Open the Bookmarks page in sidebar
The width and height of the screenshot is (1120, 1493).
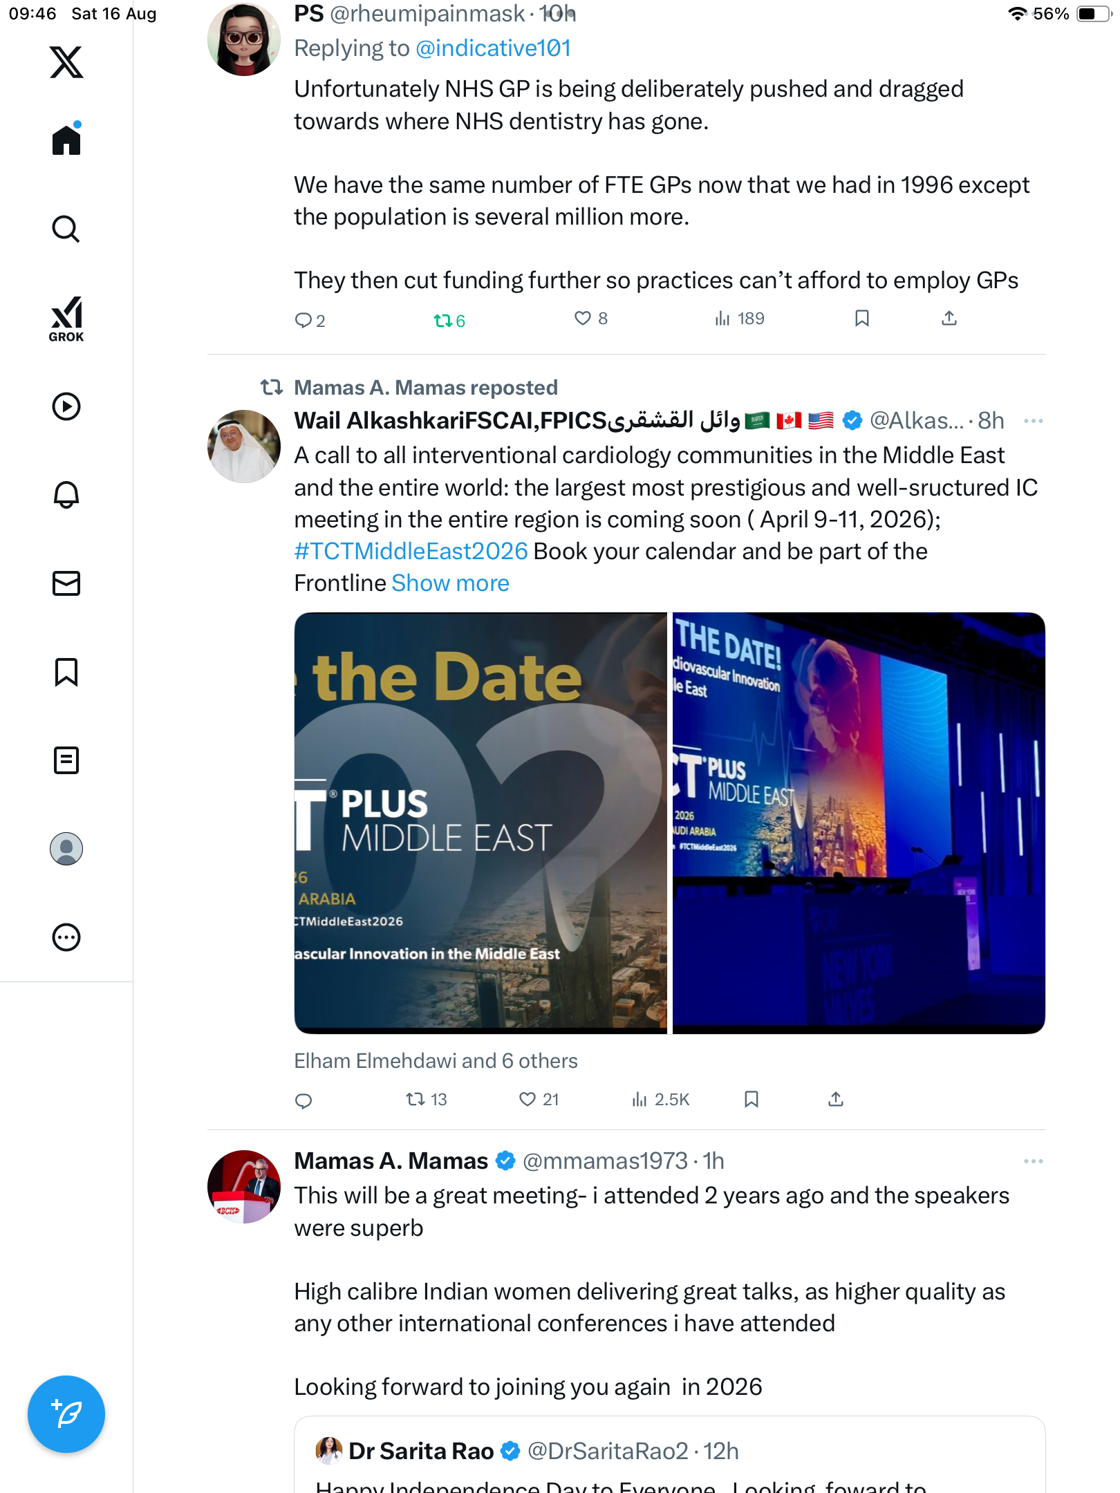(x=66, y=672)
